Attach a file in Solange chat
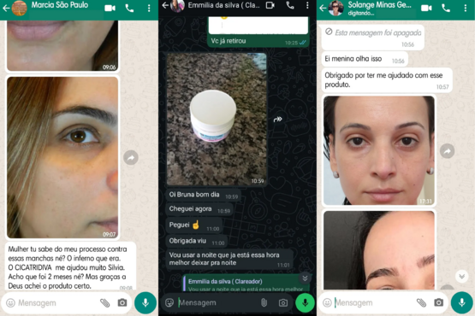 421,302
